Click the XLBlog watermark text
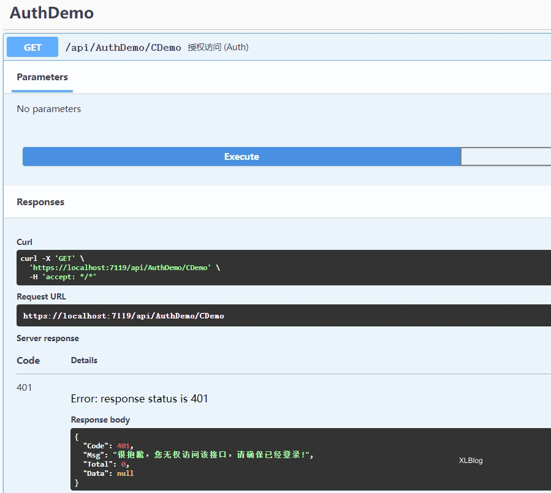Image resolution: width=551 pixels, height=493 pixels. (x=471, y=461)
